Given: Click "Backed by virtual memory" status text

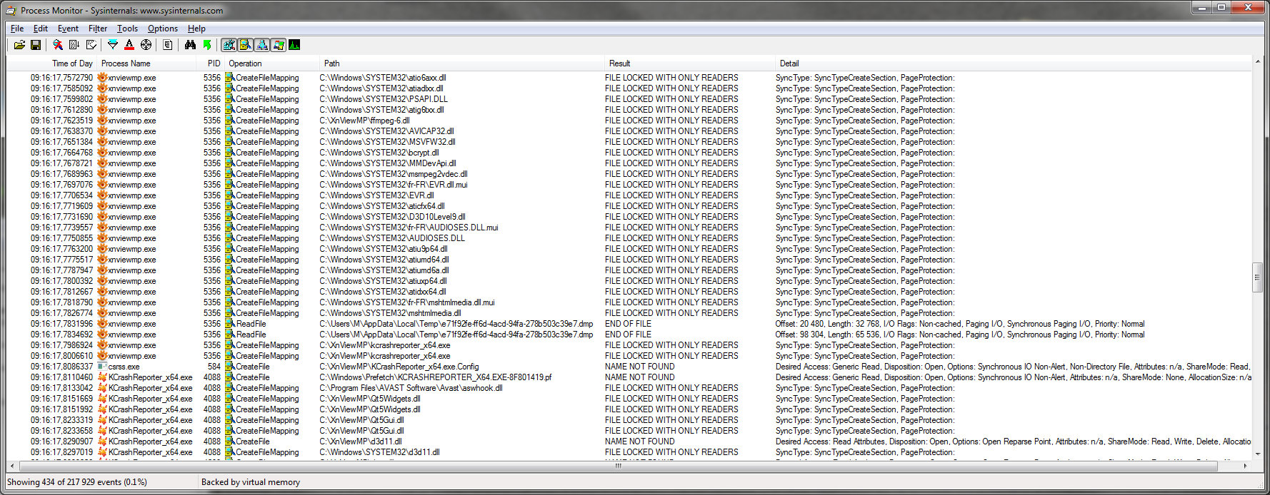Looking at the screenshot, I should [x=251, y=482].
